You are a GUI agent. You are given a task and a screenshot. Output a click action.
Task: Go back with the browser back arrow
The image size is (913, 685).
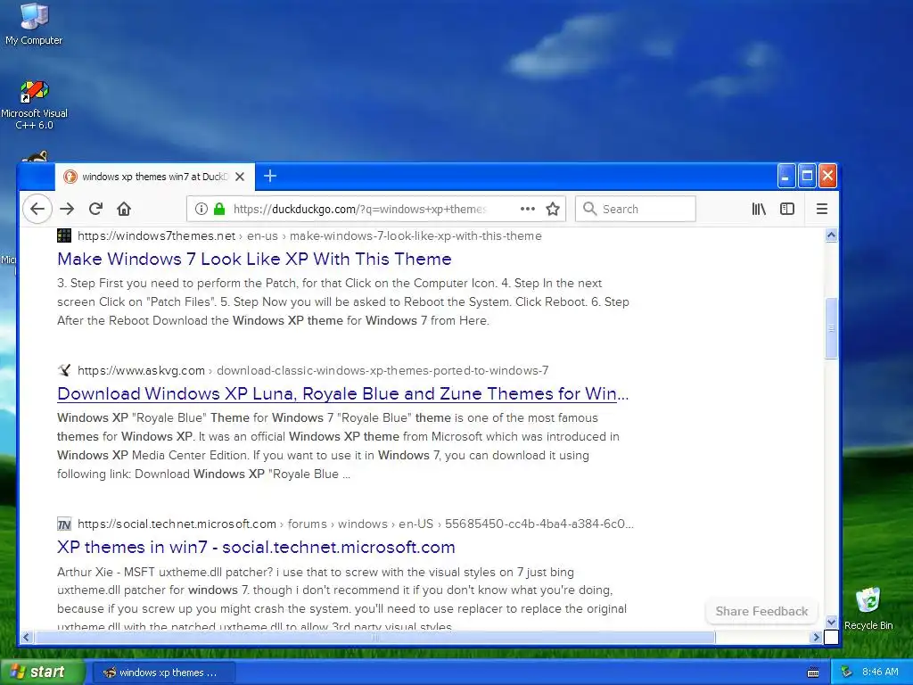pos(37,209)
